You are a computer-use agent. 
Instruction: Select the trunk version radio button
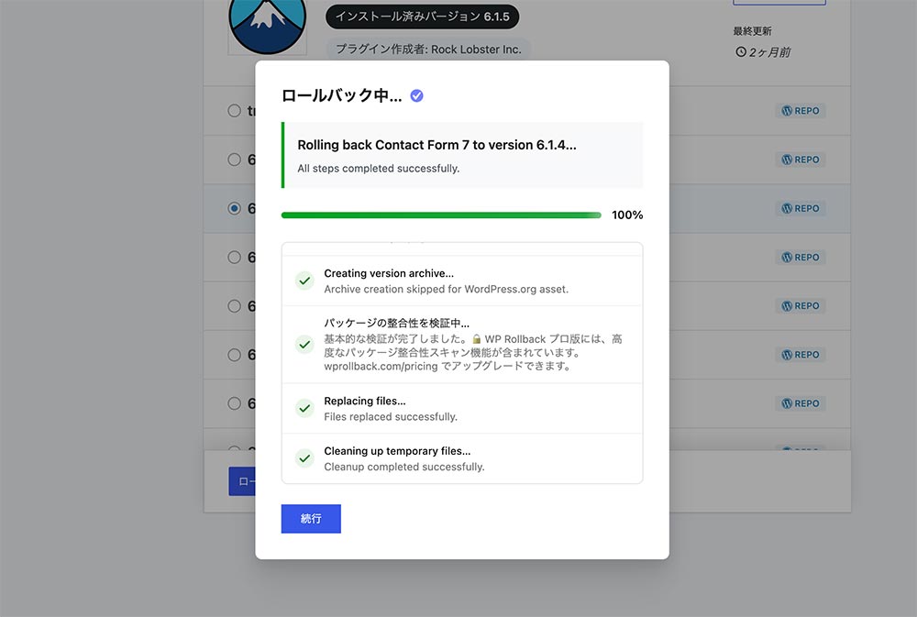[x=234, y=111]
